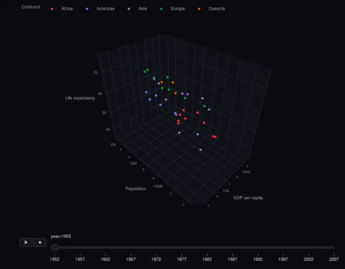Click the 1000 tick on GDP axis

click(x=246, y=172)
